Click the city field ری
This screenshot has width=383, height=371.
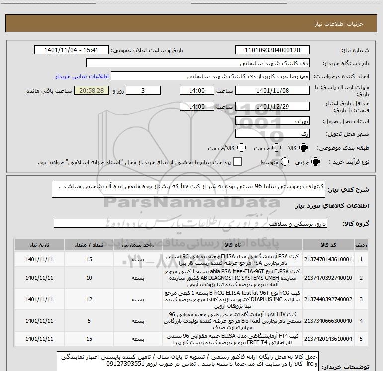click(x=273, y=134)
